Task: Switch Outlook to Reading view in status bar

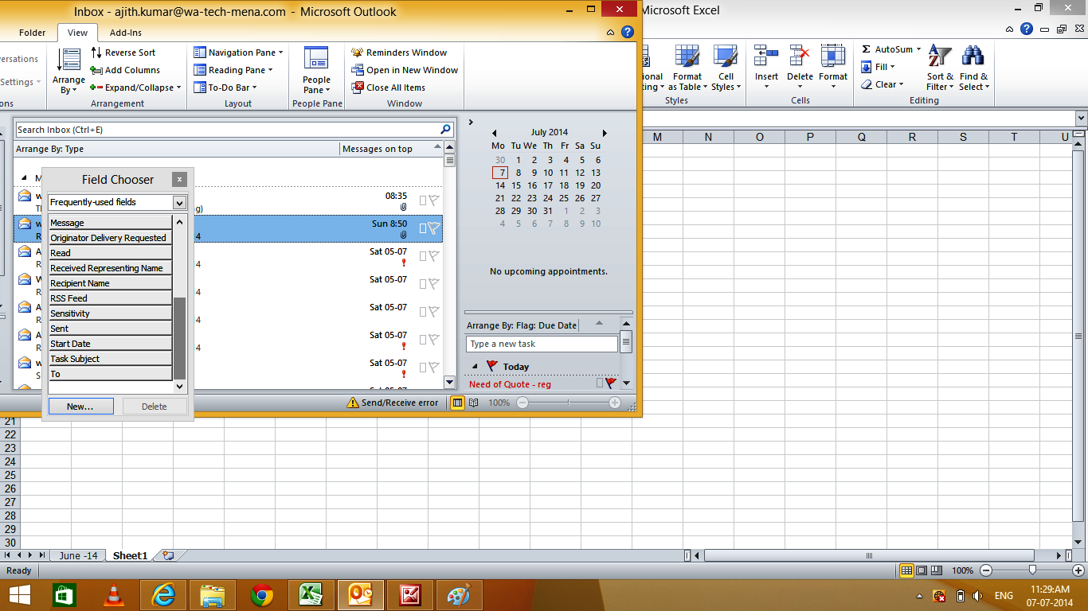Action: [x=474, y=403]
